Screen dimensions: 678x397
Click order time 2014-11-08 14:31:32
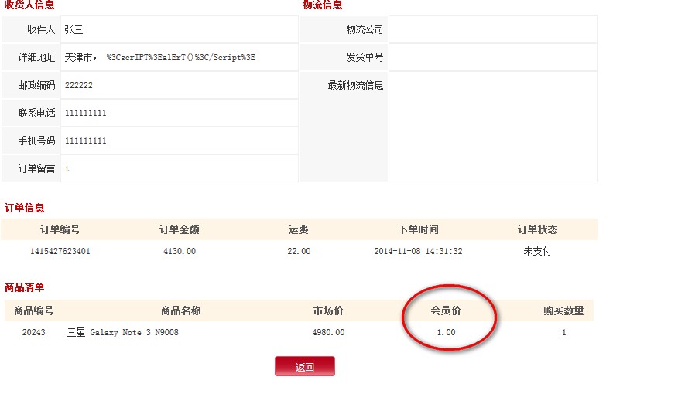[x=418, y=251]
